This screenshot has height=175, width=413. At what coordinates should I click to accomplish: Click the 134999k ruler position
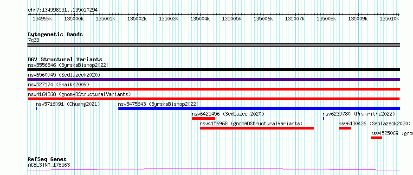(42, 19)
